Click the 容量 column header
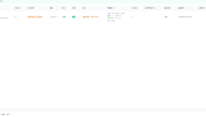Viewport: 206px width, 117px height. pos(51,8)
